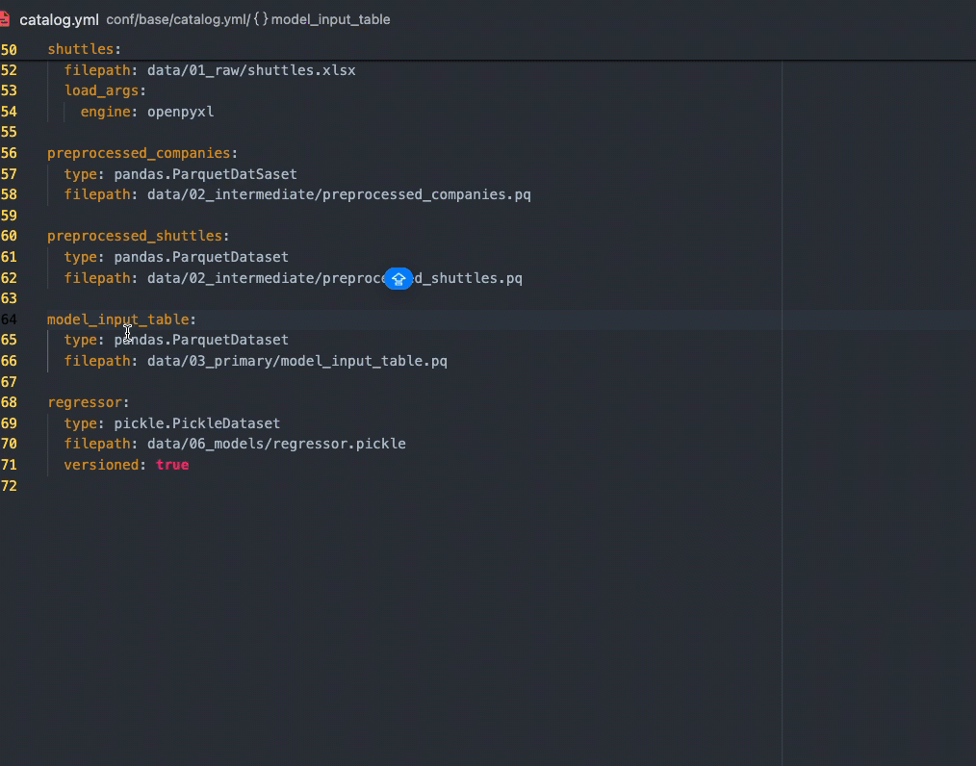Click the curly braces symbol icon in breadcrumb

tap(260, 19)
